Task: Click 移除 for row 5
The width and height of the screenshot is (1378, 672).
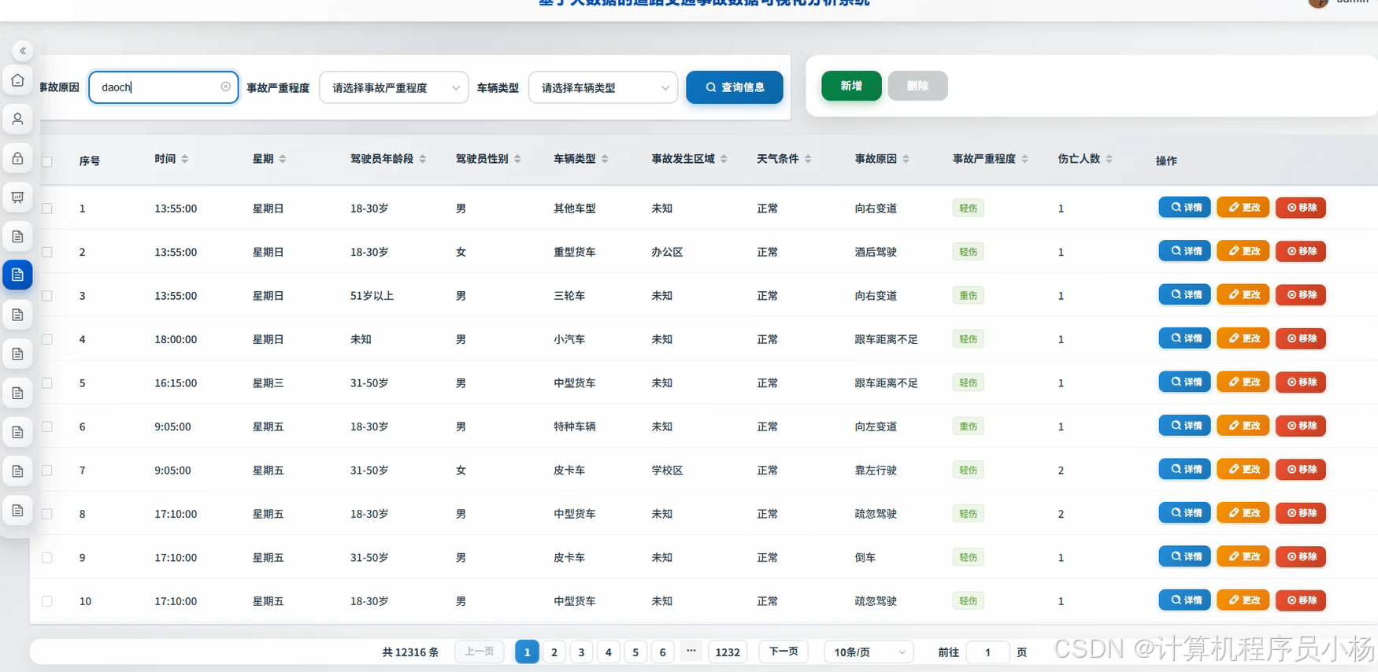Action: [x=1301, y=382]
